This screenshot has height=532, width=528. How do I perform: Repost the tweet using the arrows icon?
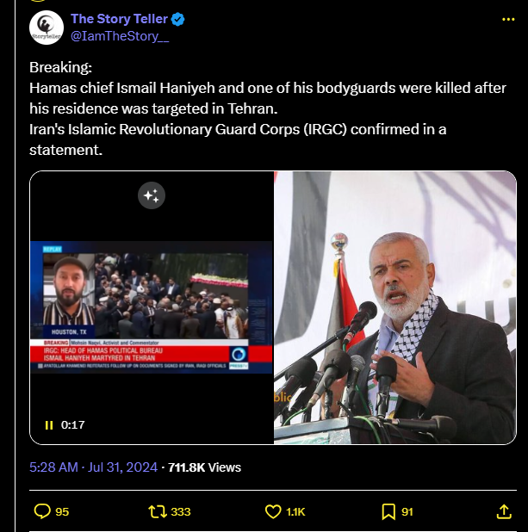coord(158,511)
